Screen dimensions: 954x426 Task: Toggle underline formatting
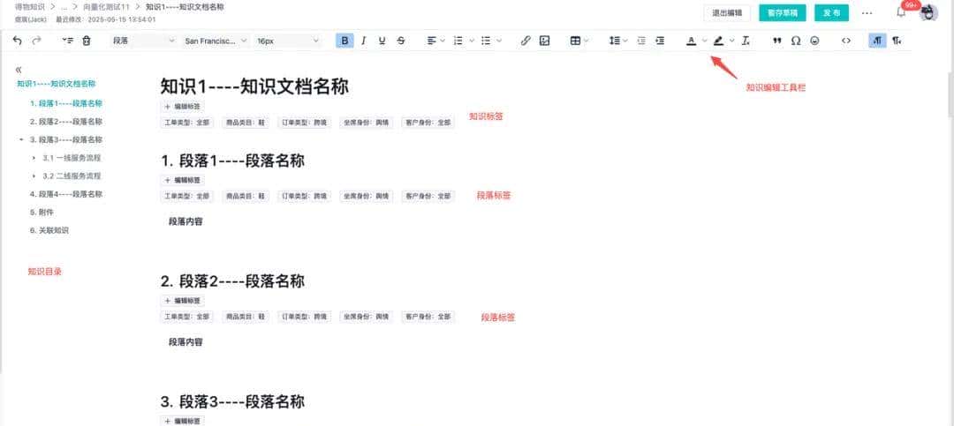click(x=382, y=41)
